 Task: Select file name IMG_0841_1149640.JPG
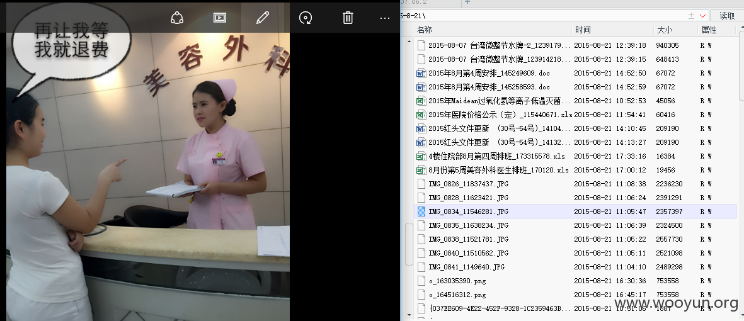click(466, 266)
